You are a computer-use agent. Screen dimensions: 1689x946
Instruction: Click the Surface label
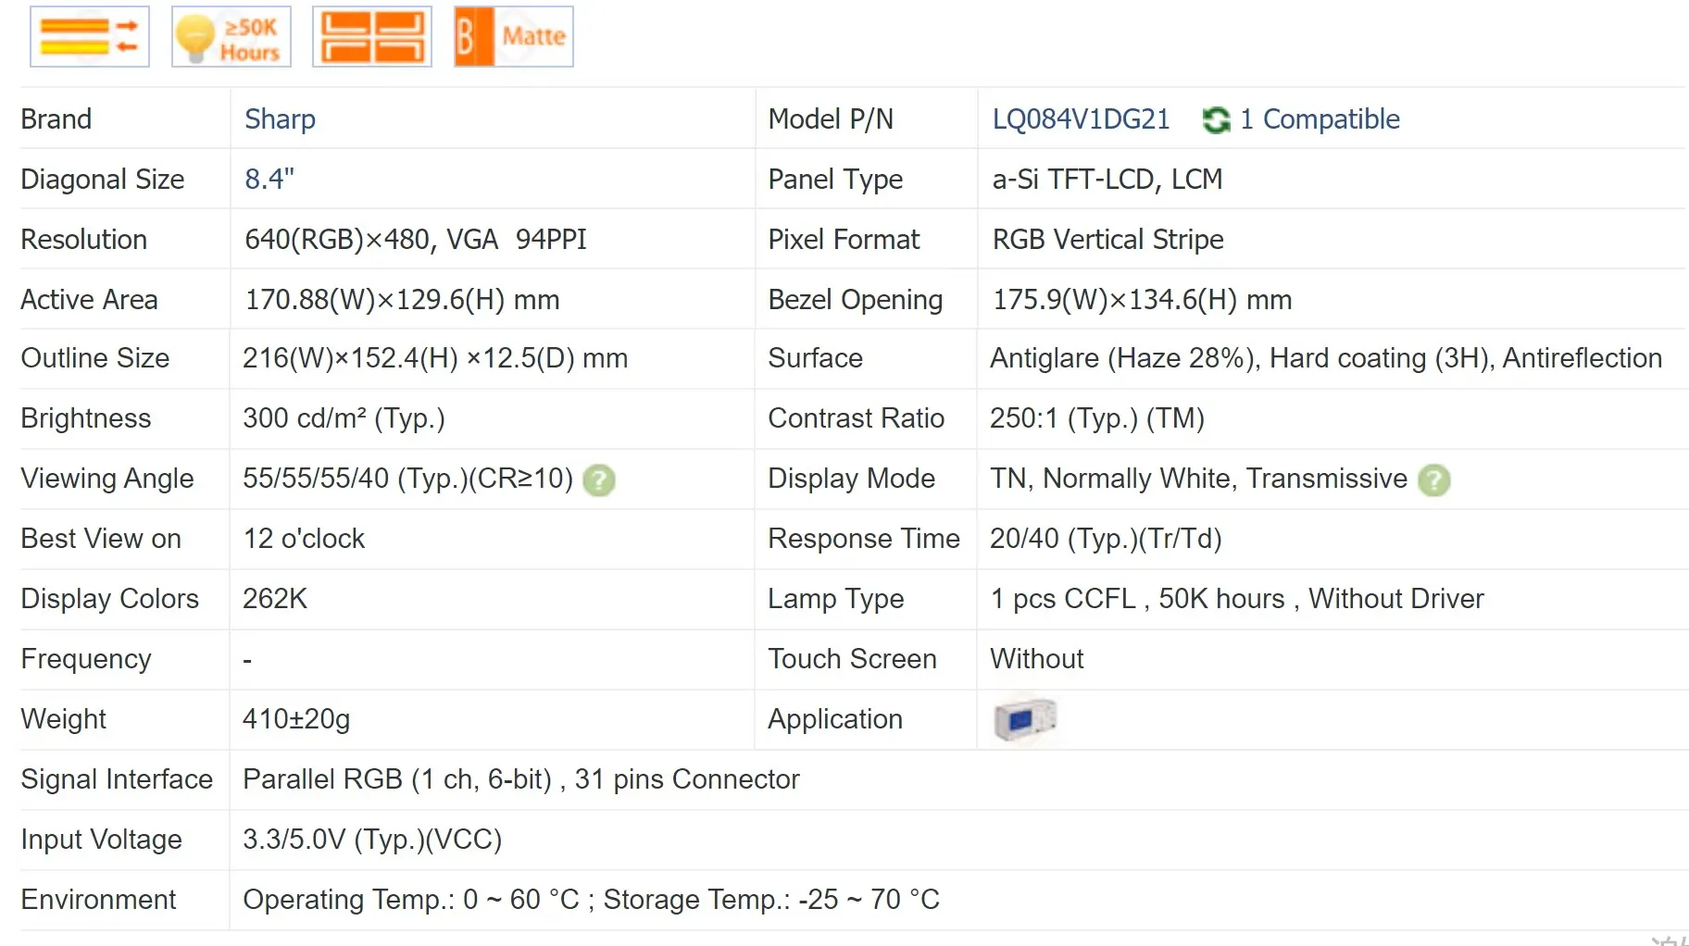point(815,358)
